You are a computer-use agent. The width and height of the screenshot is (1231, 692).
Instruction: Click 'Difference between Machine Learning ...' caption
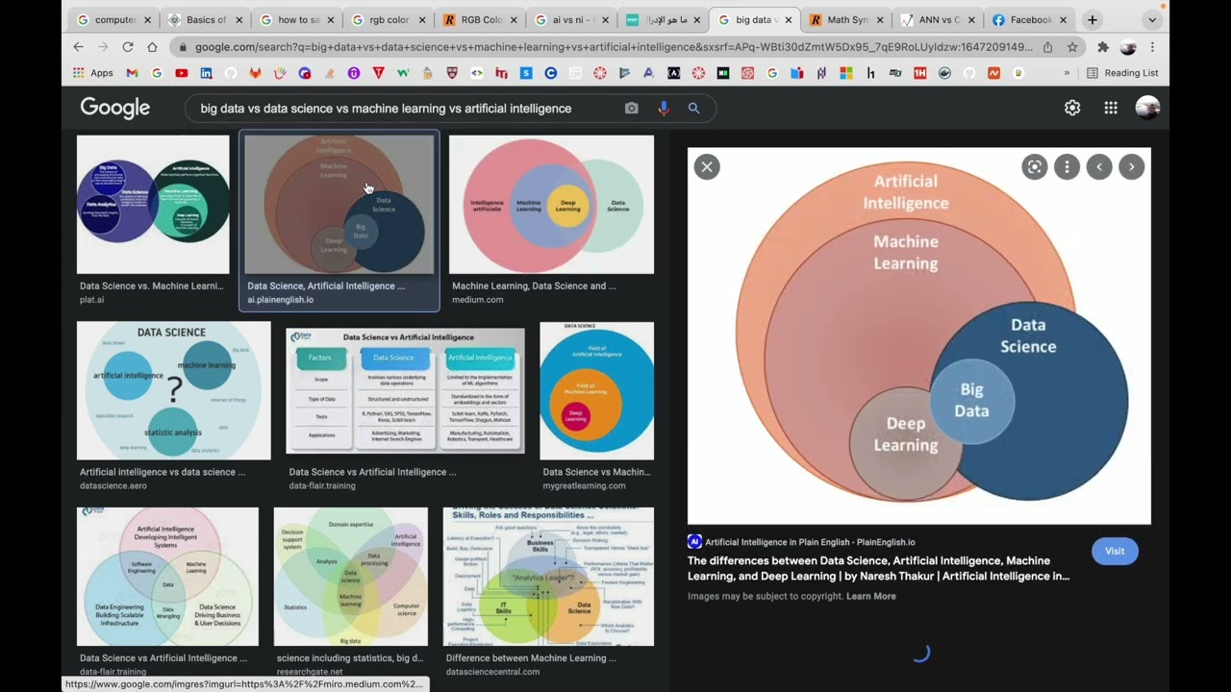[531, 658]
